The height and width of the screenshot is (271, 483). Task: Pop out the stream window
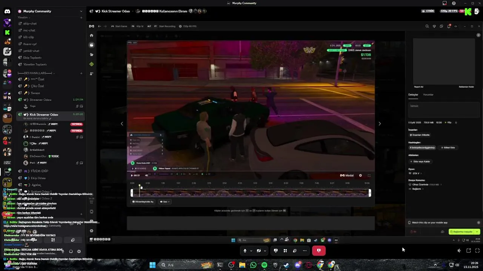469,251
